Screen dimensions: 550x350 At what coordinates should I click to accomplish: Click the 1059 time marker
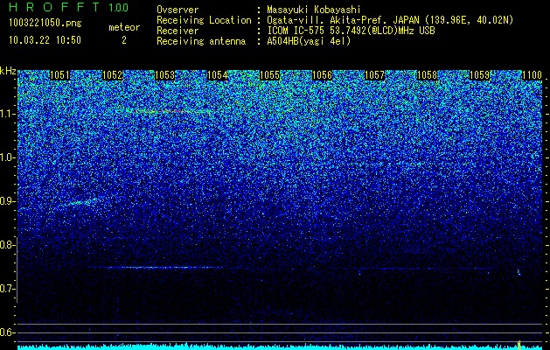click(x=479, y=75)
